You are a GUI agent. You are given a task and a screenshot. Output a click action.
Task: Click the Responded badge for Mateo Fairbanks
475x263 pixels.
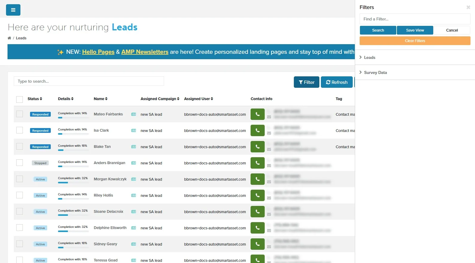coord(40,114)
